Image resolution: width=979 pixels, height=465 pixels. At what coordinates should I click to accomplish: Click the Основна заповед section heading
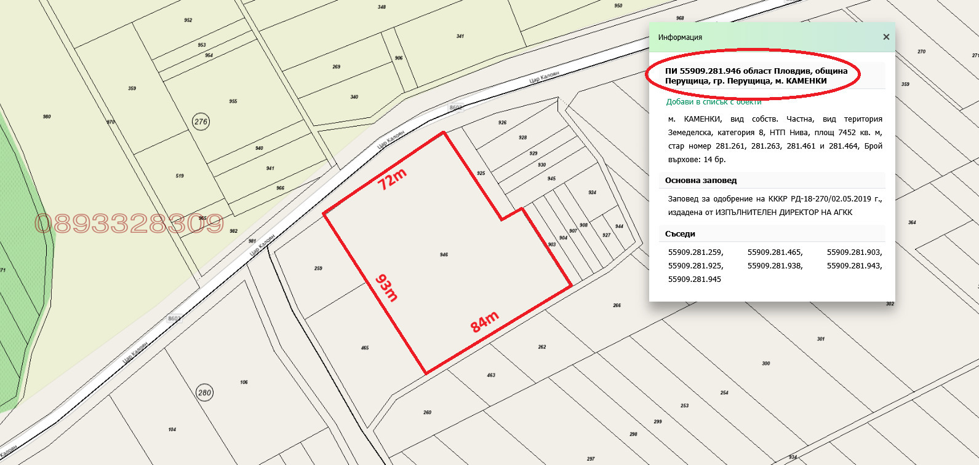click(x=701, y=181)
